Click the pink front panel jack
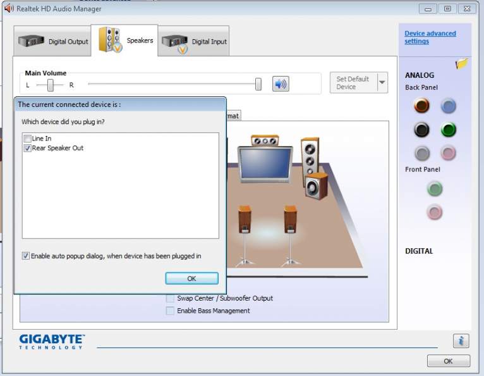 tap(435, 212)
